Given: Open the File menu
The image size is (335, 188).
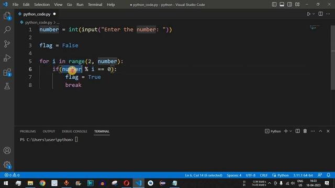Looking at the screenshot, I should coord(15,5).
